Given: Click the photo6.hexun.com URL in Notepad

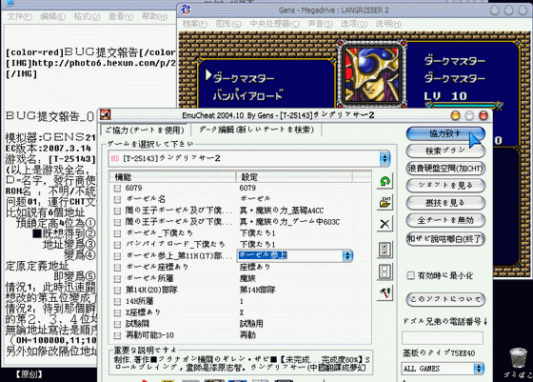Looking at the screenshot, I should click(104, 63).
